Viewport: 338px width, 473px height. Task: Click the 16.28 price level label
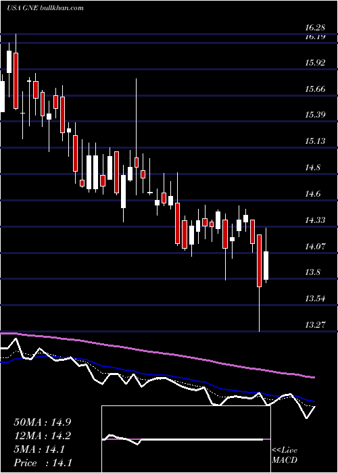315,28
